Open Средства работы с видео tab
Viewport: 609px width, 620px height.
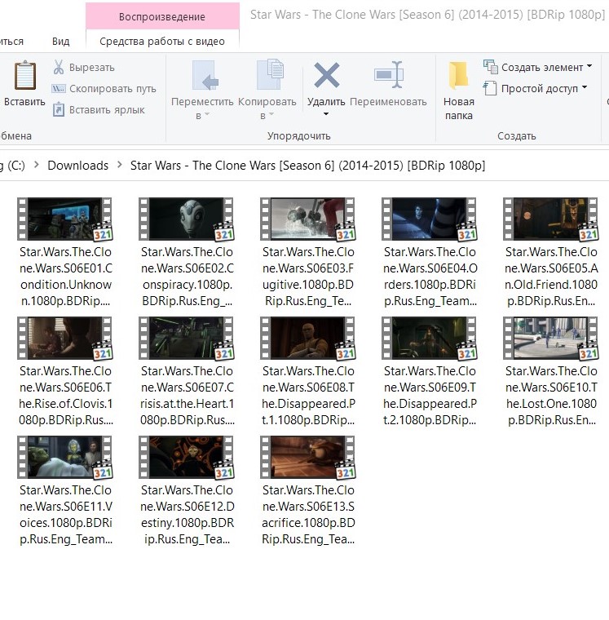(x=162, y=41)
